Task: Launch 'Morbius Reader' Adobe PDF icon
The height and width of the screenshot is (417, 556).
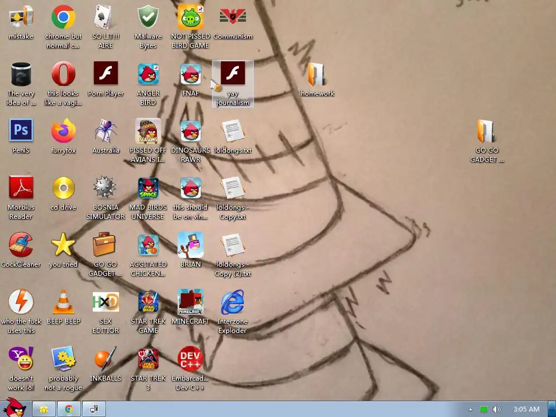Action: [x=21, y=187]
